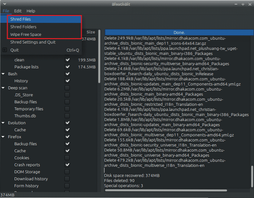Toggle the Evolution group checkbox
Viewport: 254px width, 198px height.
[x=67, y=123]
